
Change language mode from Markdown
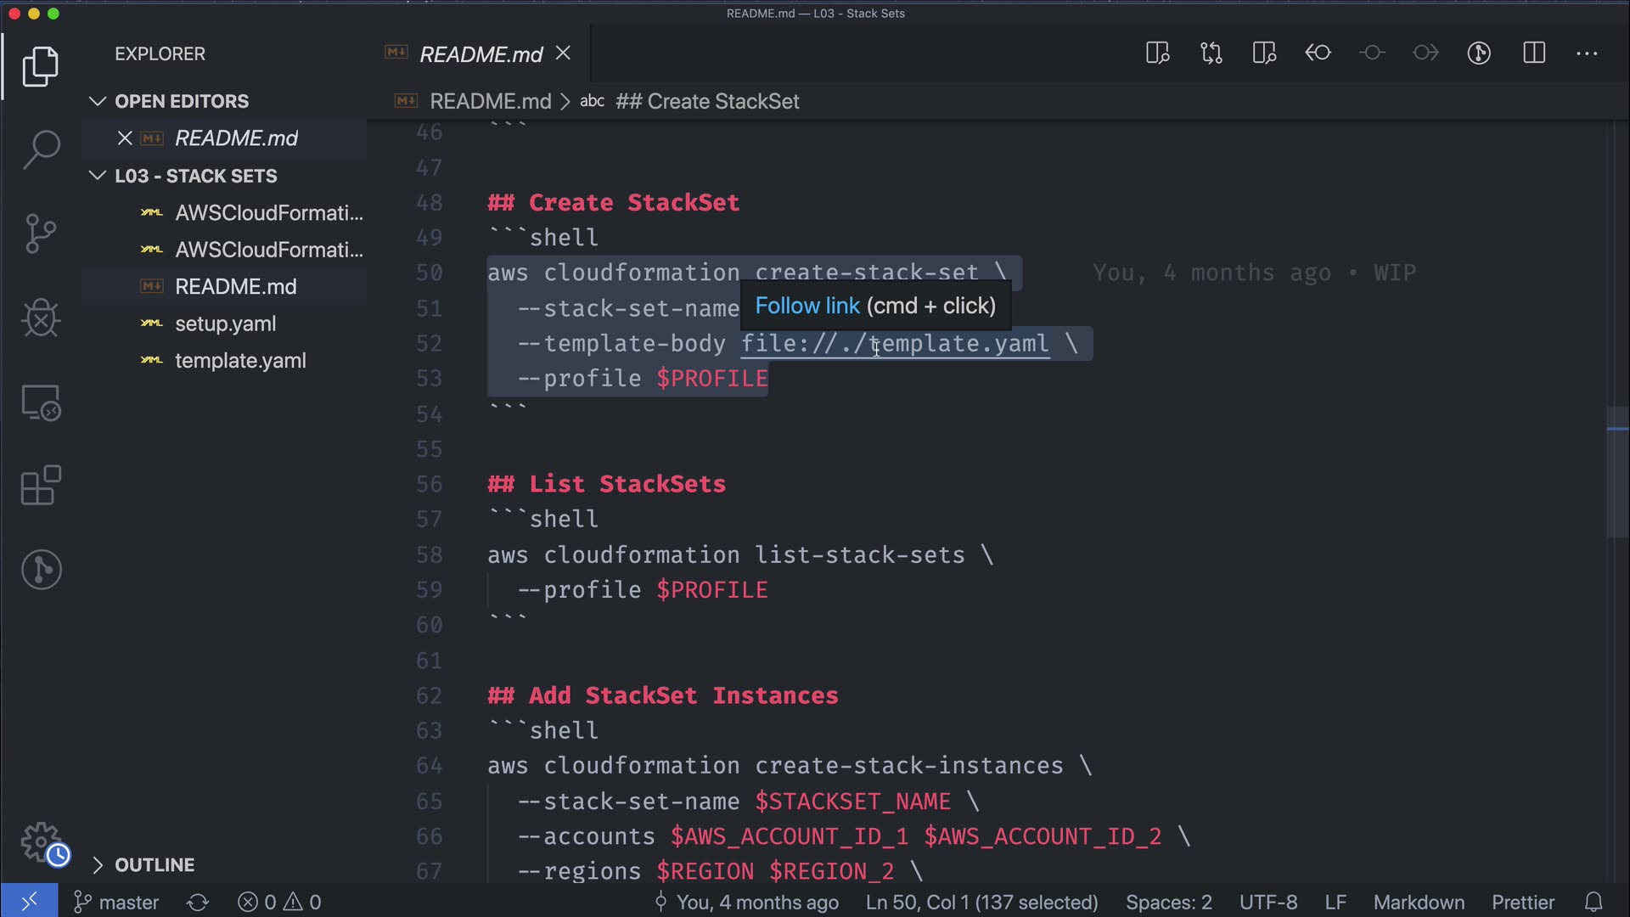click(x=1419, y=902)
